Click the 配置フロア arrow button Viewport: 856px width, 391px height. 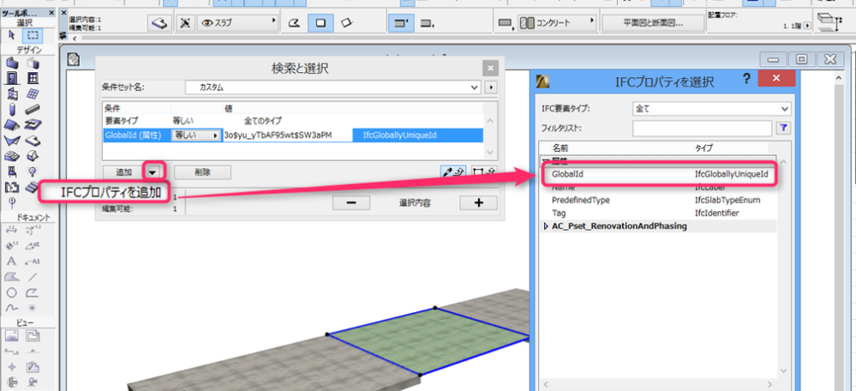pyautogui.click(x=807, y=27)
